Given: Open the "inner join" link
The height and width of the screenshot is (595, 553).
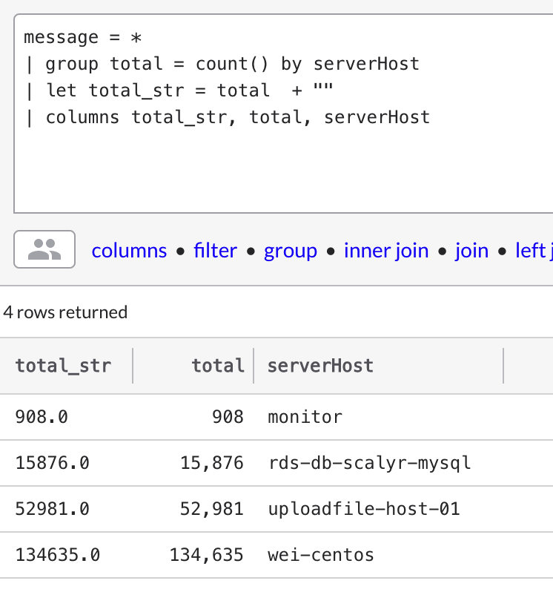Looking at the screenshot, I should (386, 251).
